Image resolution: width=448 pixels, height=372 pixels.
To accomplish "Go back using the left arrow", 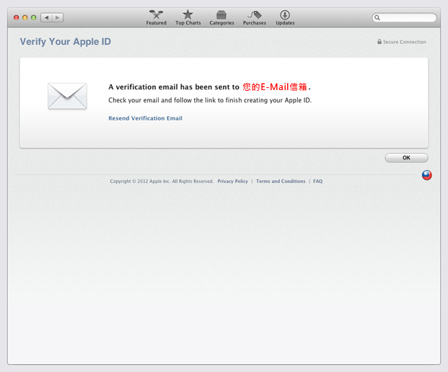I will pyautogui.click(x=46, y=18).
